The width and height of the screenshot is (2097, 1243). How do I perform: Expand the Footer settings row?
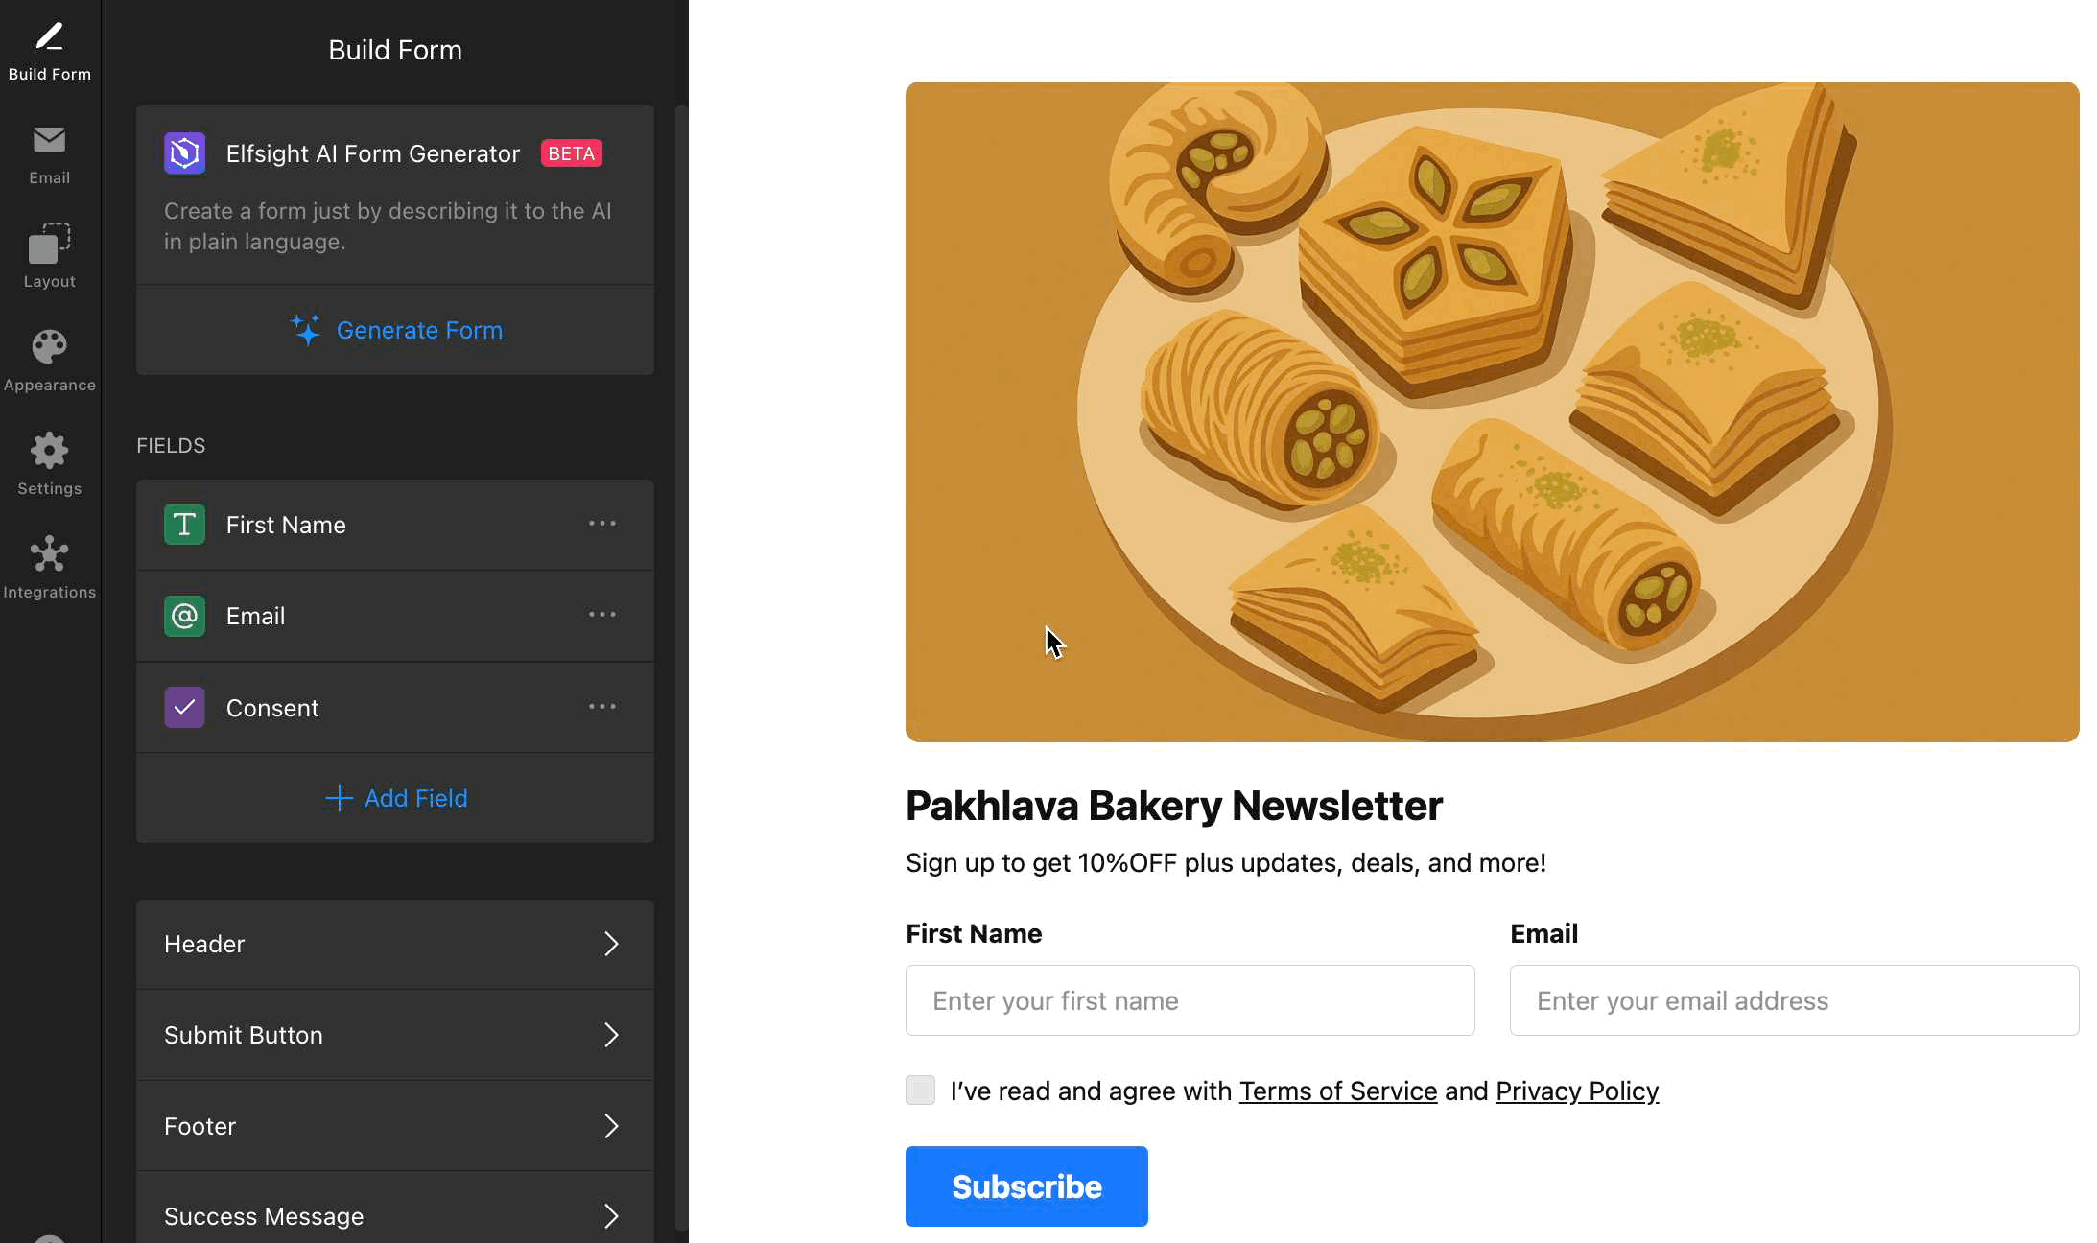coord(395,1126)
